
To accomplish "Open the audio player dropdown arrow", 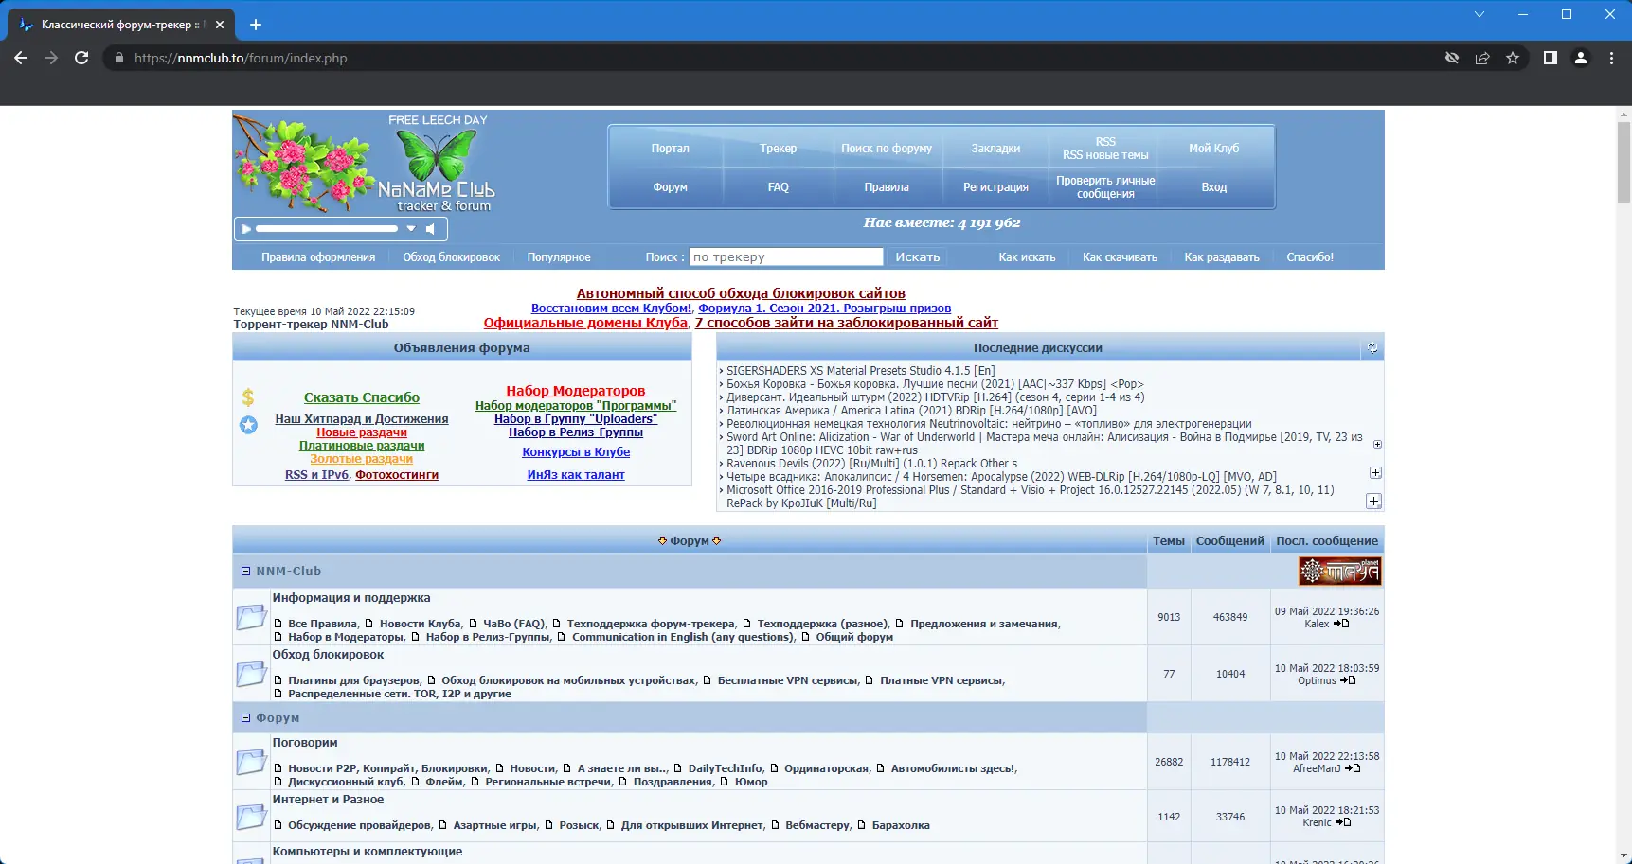I will pyautogui.click(x=411, y=228).
